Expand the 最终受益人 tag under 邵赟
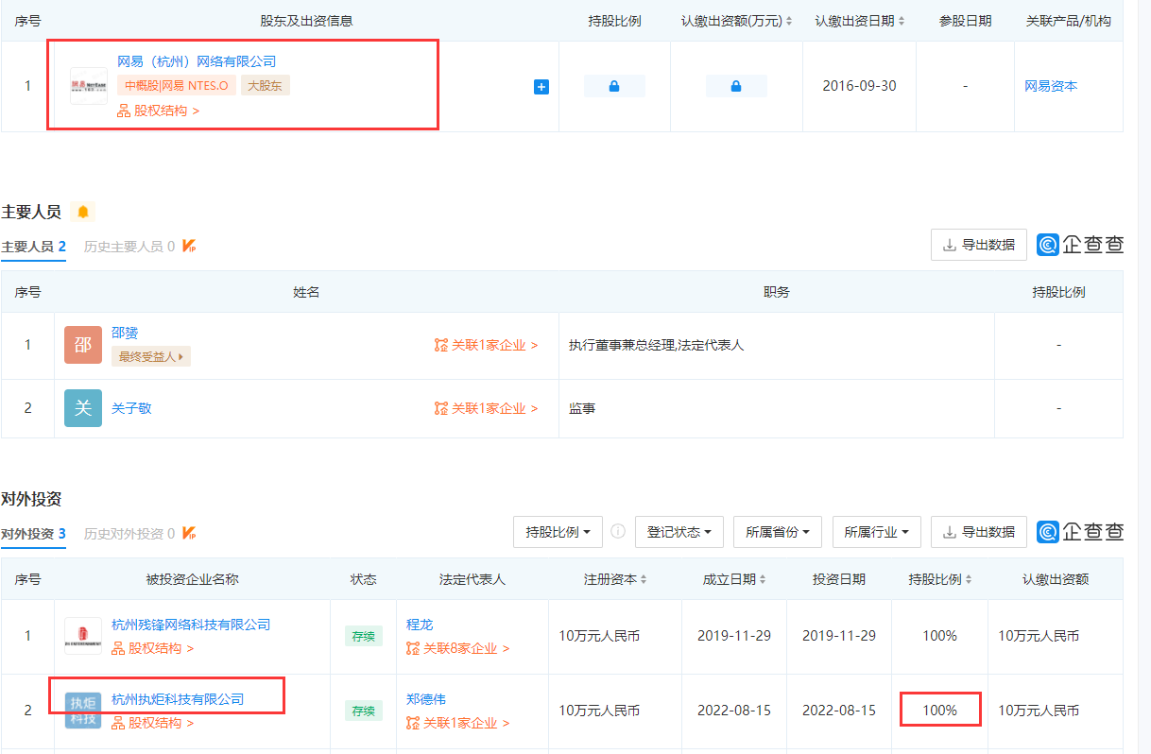1151x754 pixels. (151, 356)
